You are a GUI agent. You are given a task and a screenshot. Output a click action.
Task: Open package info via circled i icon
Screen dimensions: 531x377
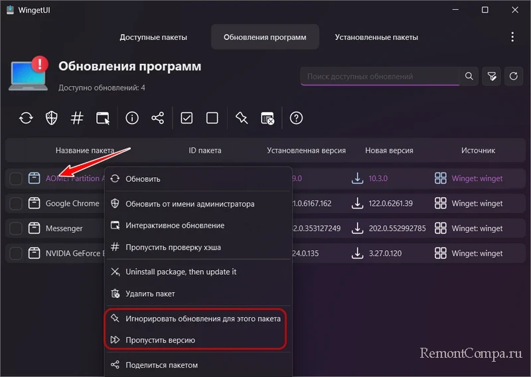pos(132,118)
